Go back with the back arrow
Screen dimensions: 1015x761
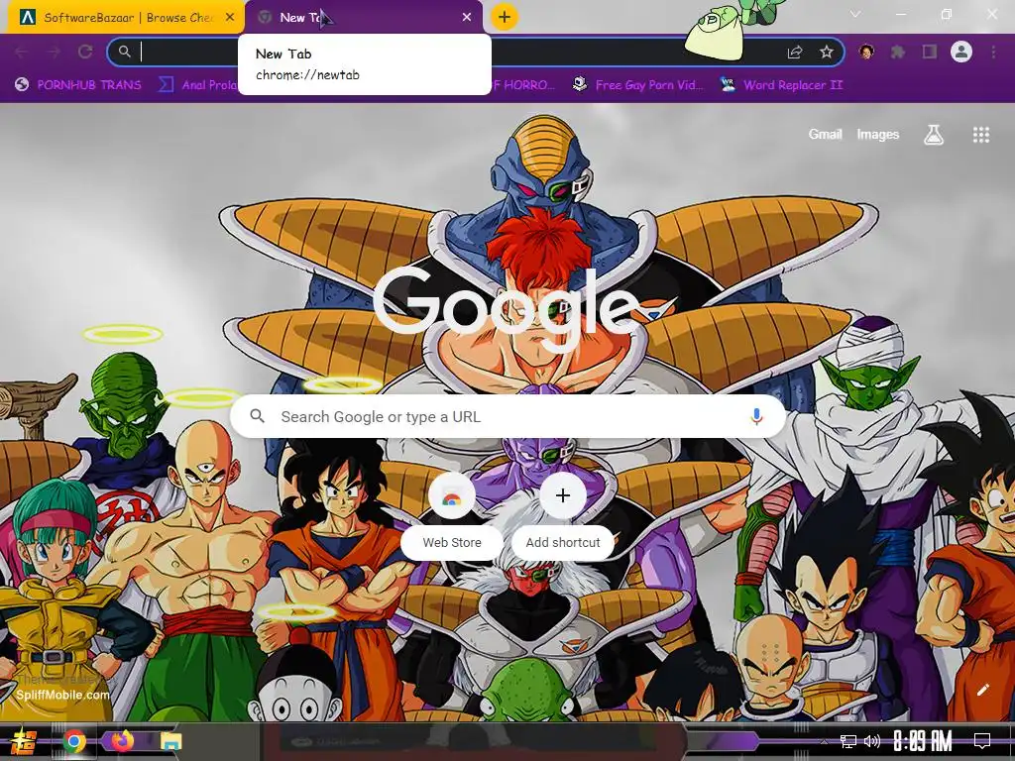[x=22, y=52]
